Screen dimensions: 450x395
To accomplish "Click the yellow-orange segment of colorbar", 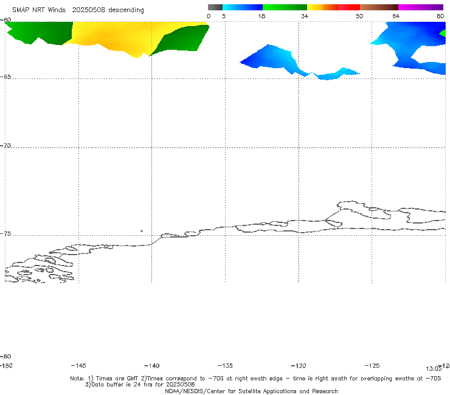I will (323, 7).
